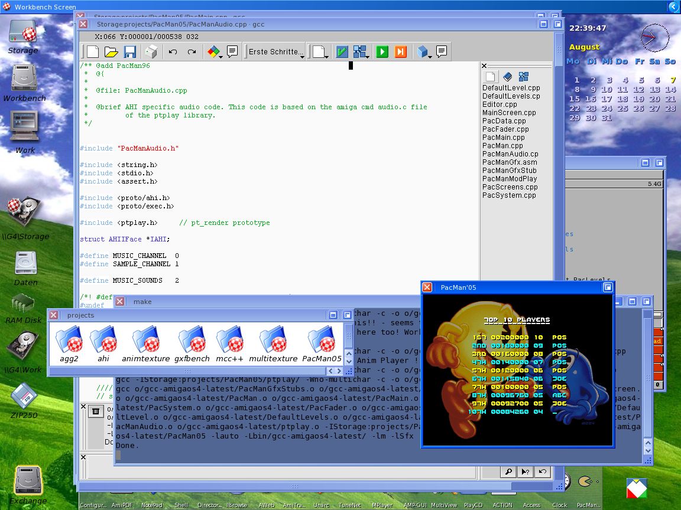Click the trash icon in the output panel
681x510 pixels.
(x=96, y=411)
